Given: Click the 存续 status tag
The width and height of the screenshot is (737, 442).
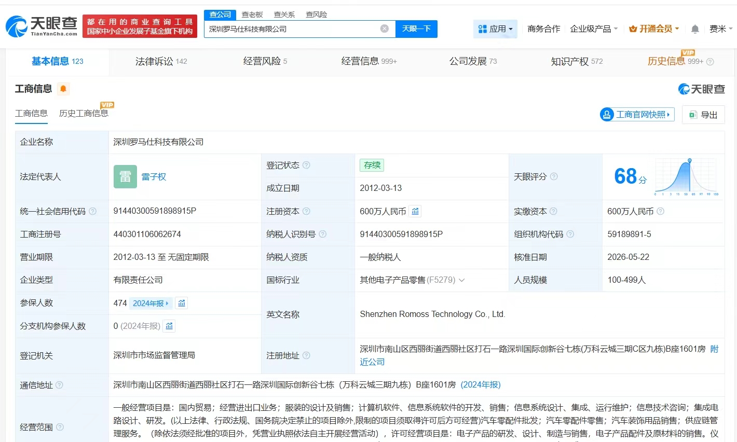Looking at the screenshot, I should (372, 165).
